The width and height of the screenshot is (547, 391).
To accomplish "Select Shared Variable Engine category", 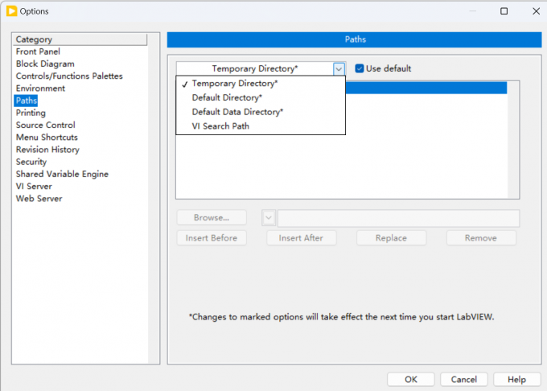I will tap(62, 174).
